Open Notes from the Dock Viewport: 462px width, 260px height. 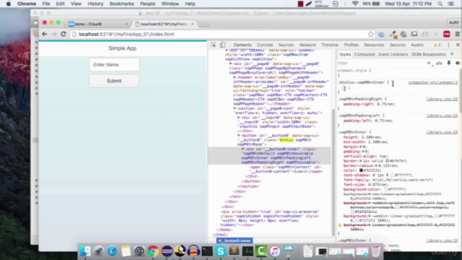coord(126,251)
